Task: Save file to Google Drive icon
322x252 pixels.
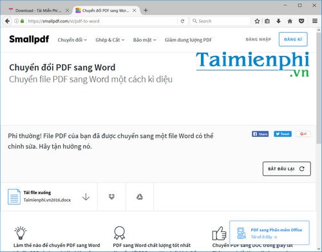Action: pos(140,197)
